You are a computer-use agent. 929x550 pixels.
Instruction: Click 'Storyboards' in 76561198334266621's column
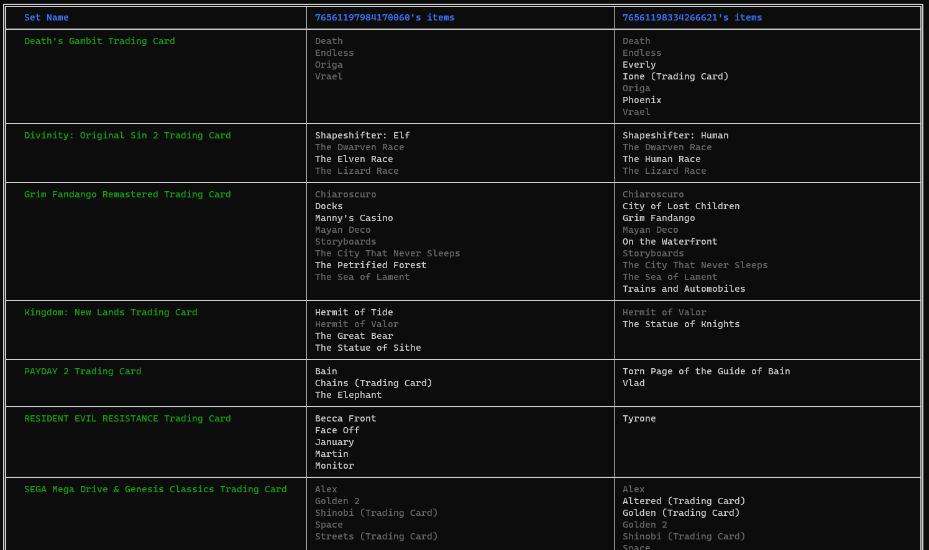click(x=653, y=253)
